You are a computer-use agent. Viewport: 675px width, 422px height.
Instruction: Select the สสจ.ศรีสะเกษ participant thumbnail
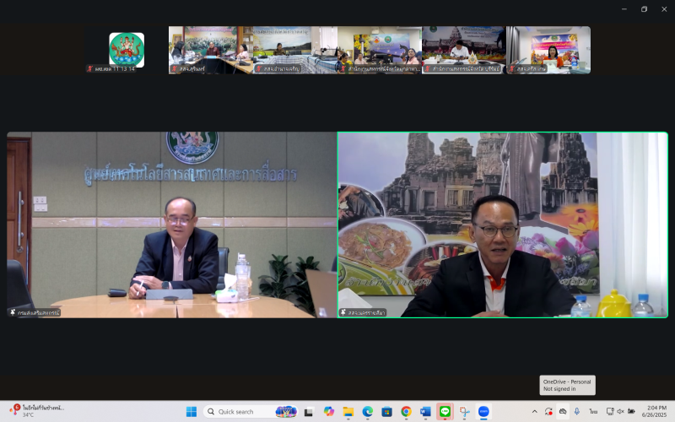pyautogui.click(x=548, y=50)
